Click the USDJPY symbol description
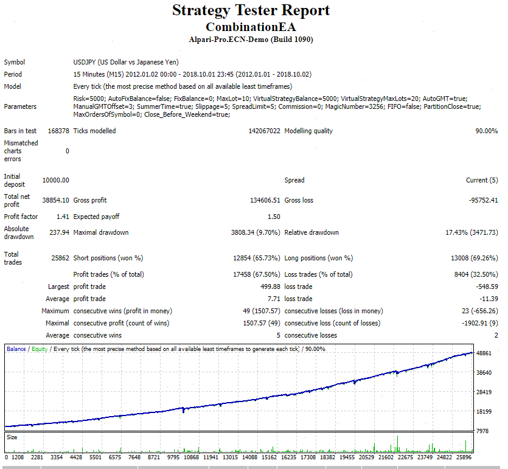The width and height of the screenshot is (508, 469). pos(126,62)
